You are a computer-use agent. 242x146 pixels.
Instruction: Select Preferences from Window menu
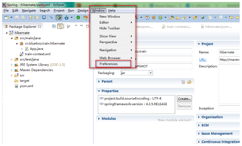[108, 64]
